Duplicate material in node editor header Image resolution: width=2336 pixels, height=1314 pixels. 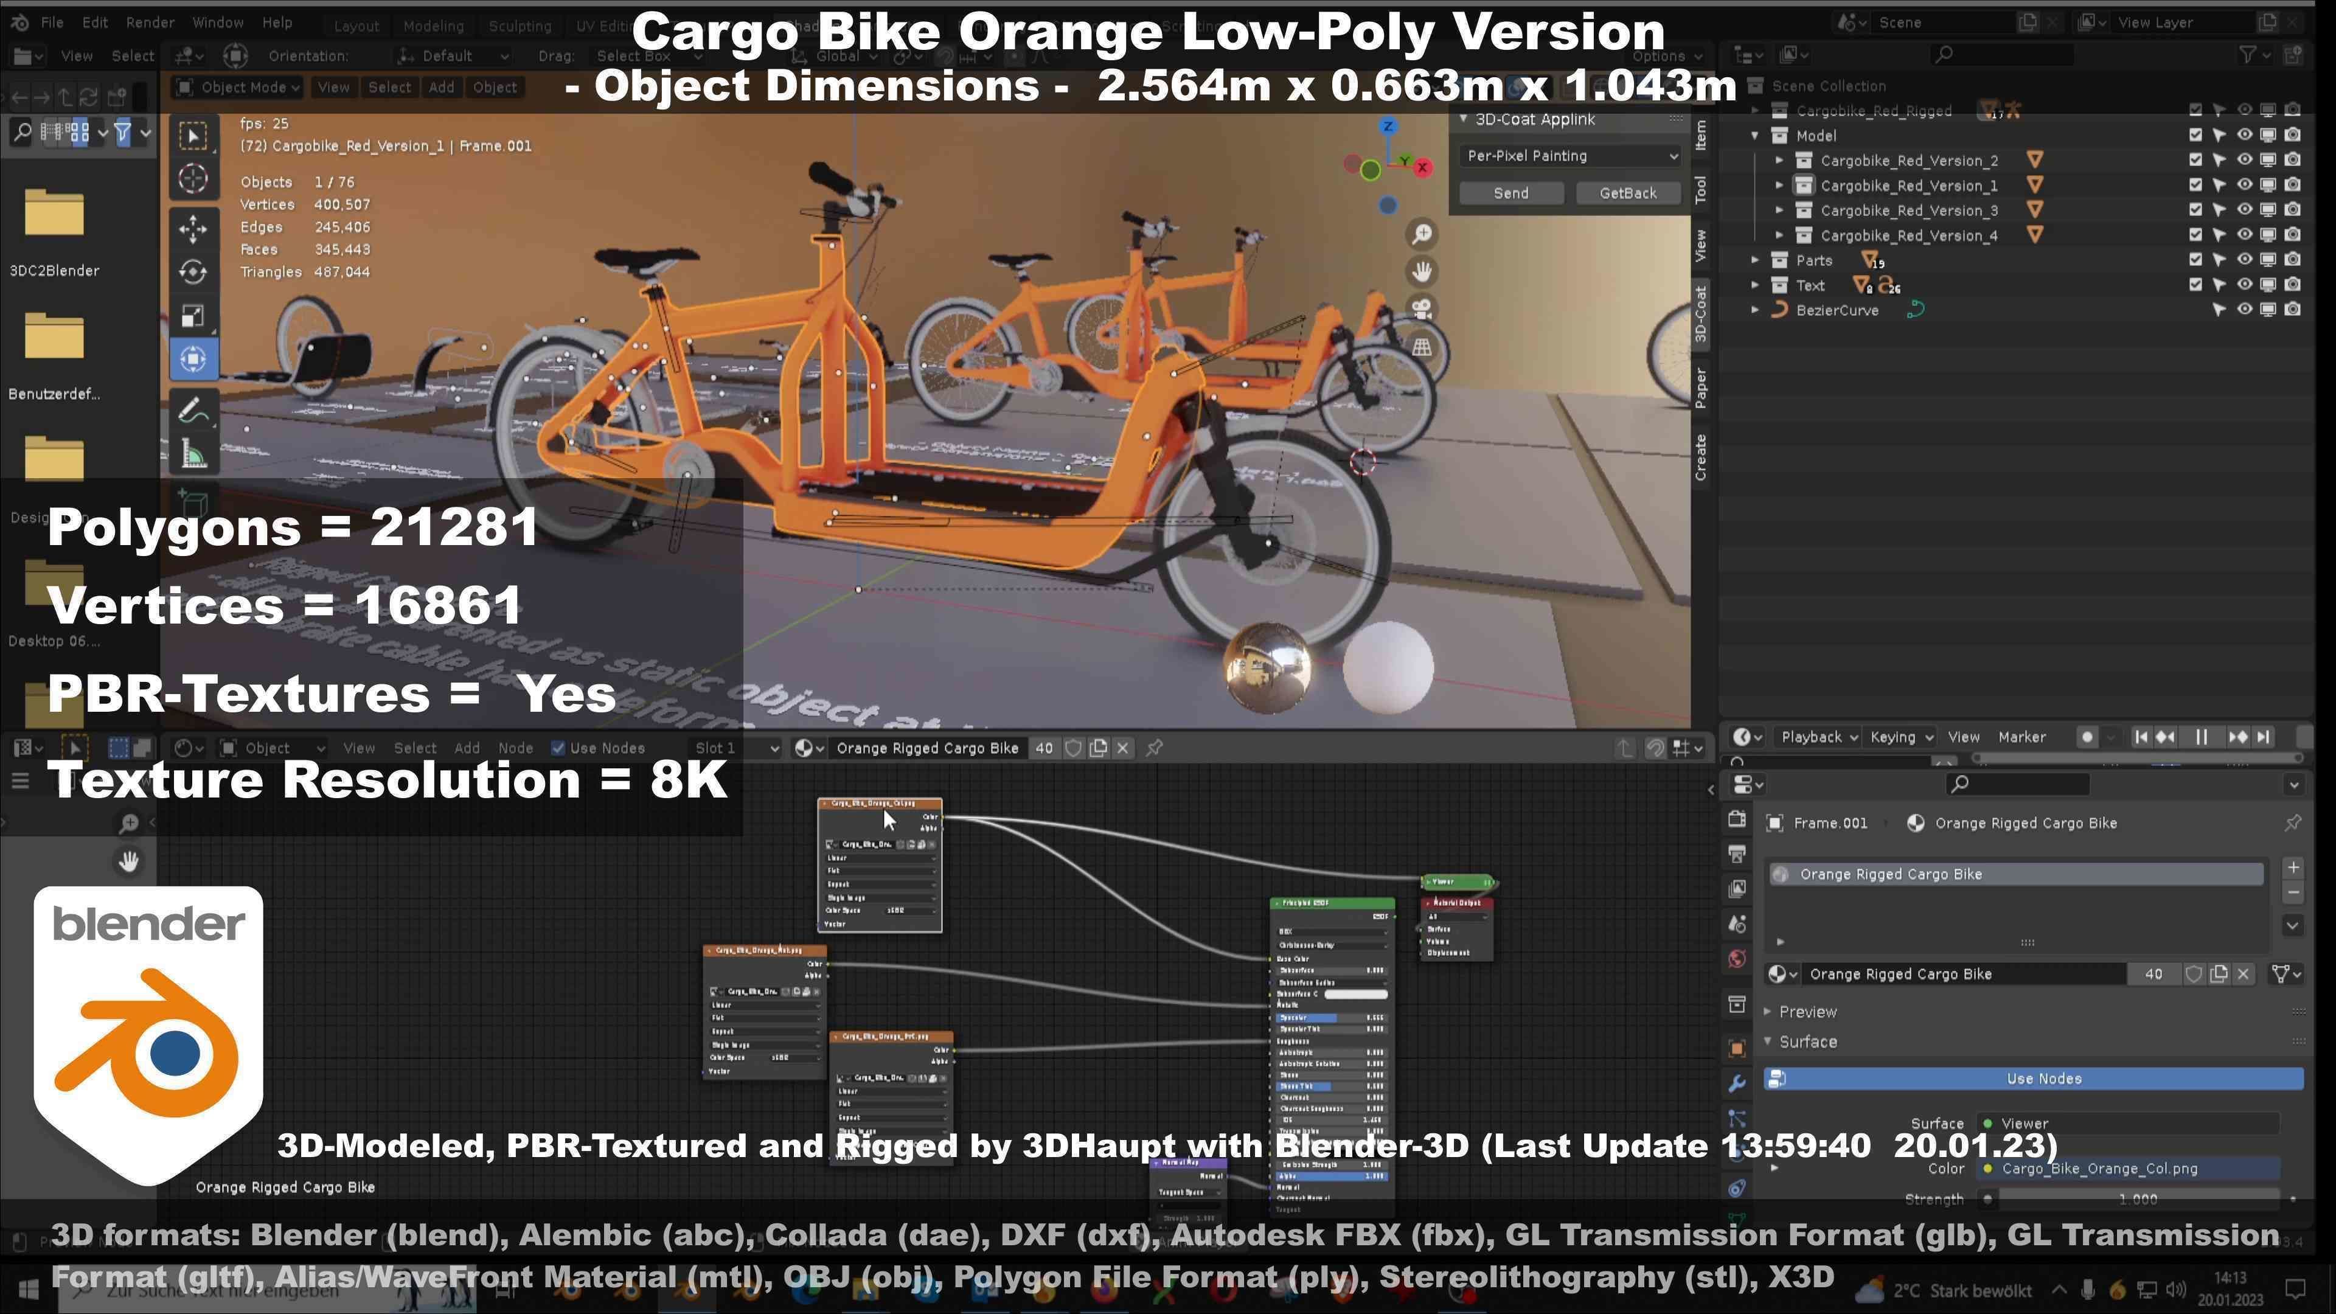[1098, 748]
